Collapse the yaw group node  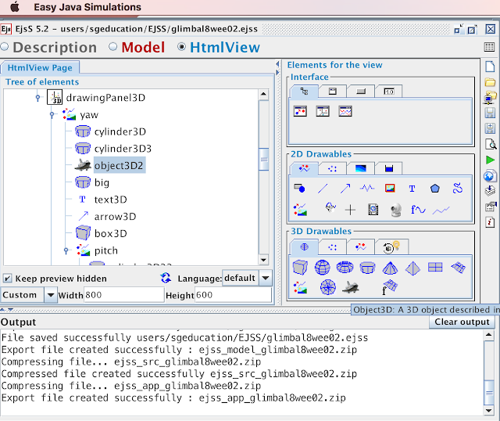[x=52, y=115]
